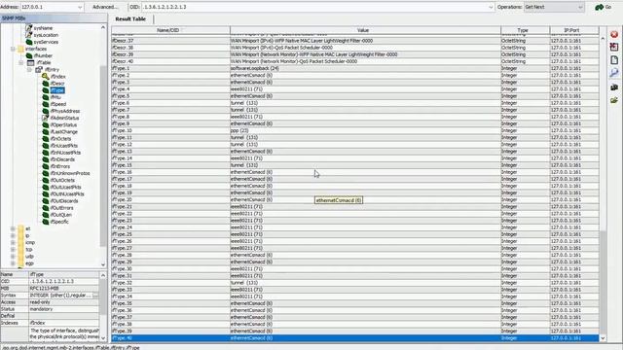
Task: Sort by the Name/OID column header
Action: coord(170,30)
